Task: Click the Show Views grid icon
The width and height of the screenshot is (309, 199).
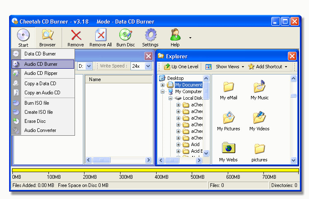Action: point(208,67)
